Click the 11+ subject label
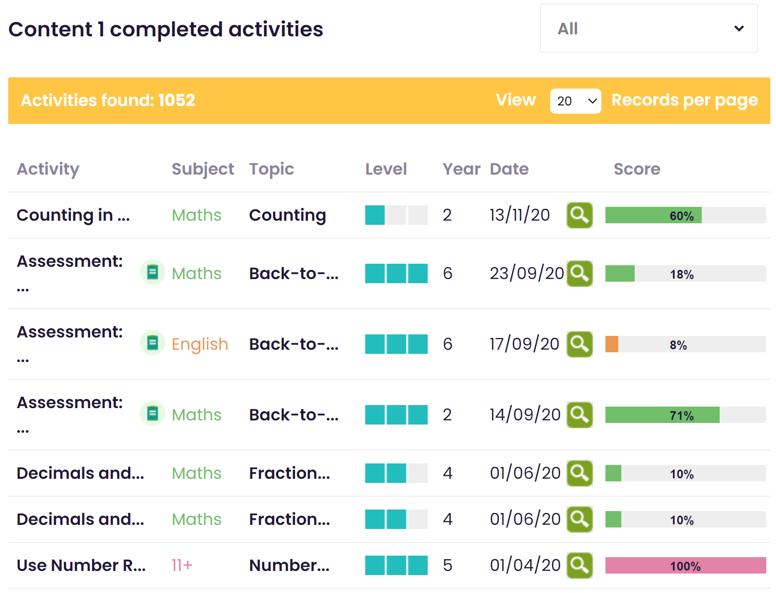Image resolution: width=776 pixels, height=593 pixels. tap(182, 565)
